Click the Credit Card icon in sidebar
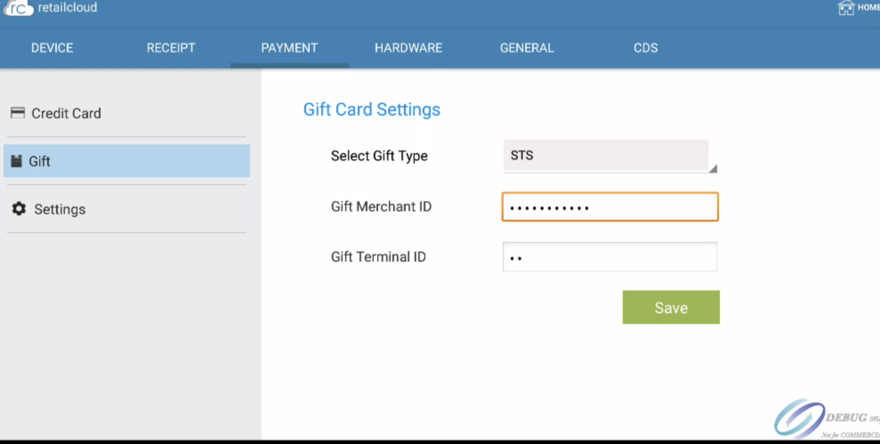The image size is (880, 444). pyautogui.click(x=18, y=113)
